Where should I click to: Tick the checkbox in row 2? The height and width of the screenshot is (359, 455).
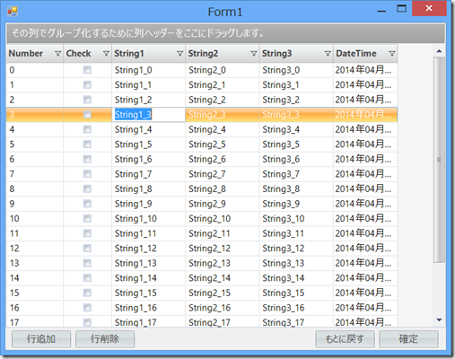click(87, 100)
